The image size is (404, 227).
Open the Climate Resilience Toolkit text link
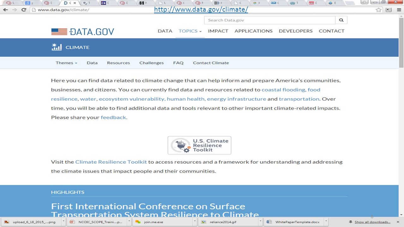click(111, 162)
